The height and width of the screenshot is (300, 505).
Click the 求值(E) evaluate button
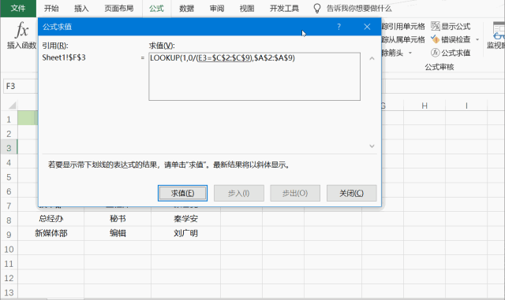tap(182, 193)
